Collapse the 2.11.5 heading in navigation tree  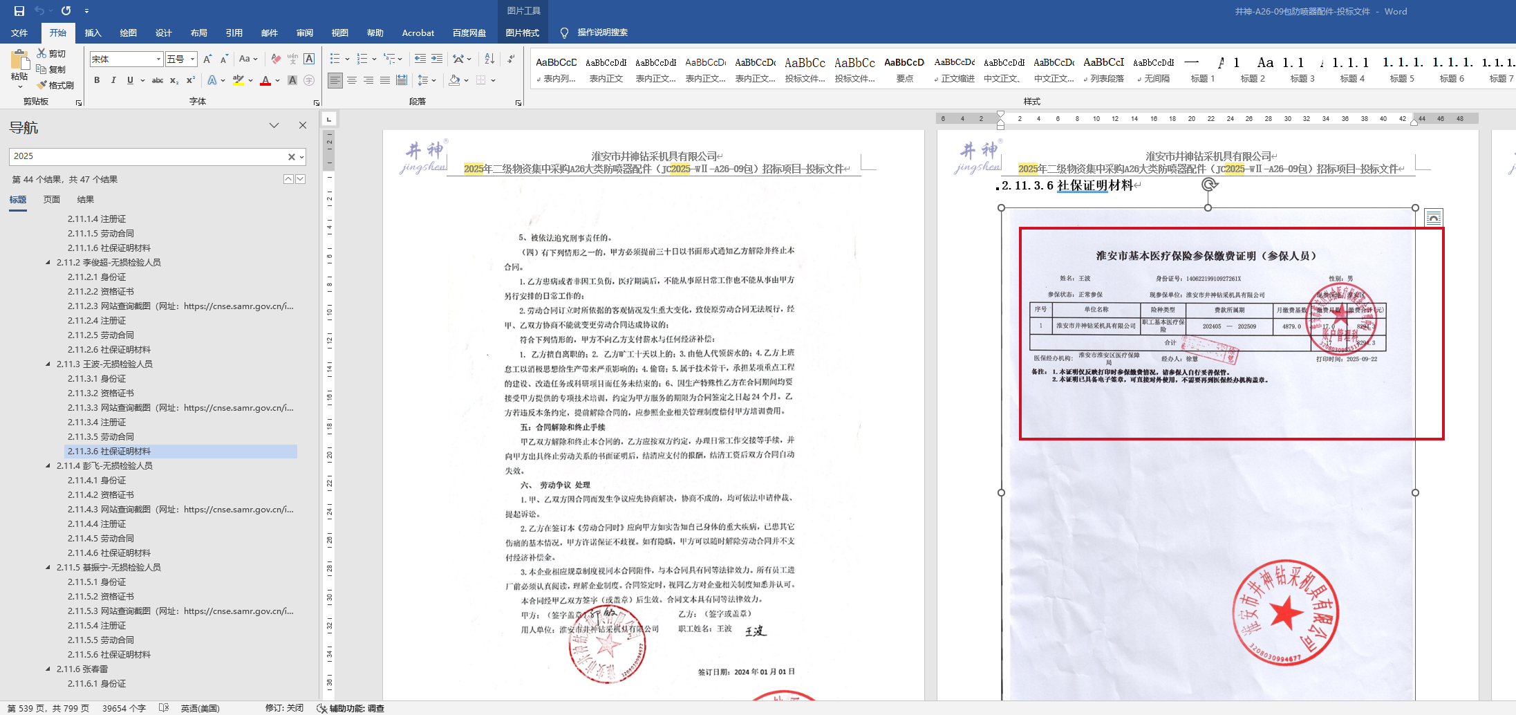(48, 568)
